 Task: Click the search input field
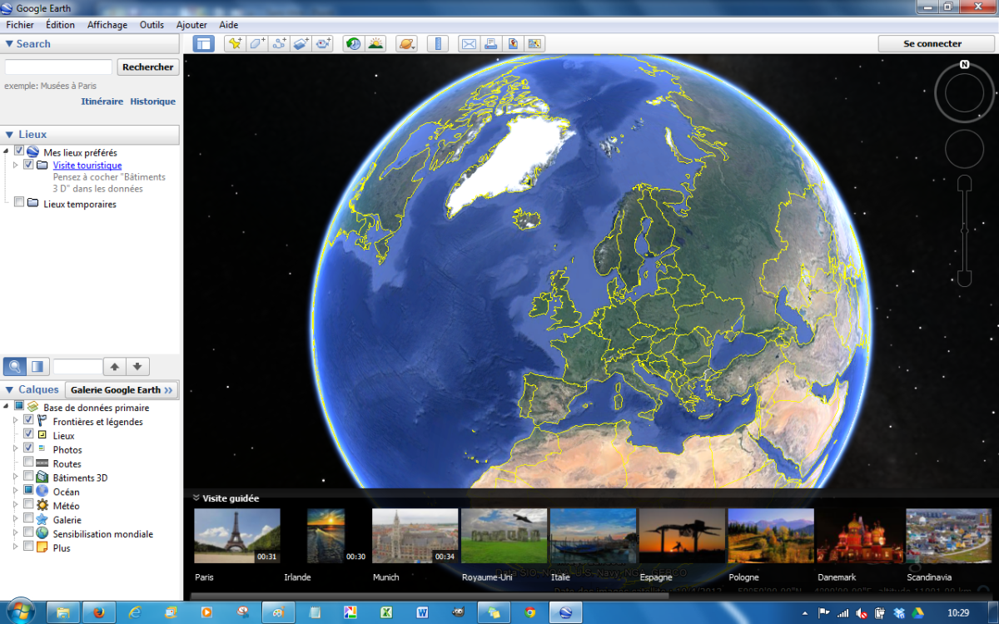point(58,67)
